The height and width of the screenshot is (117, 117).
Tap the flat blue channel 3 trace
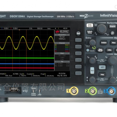27,64
